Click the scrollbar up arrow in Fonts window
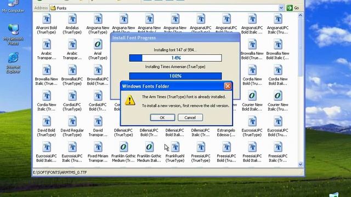This screenshot has width=351, height=197. point(301,16)
